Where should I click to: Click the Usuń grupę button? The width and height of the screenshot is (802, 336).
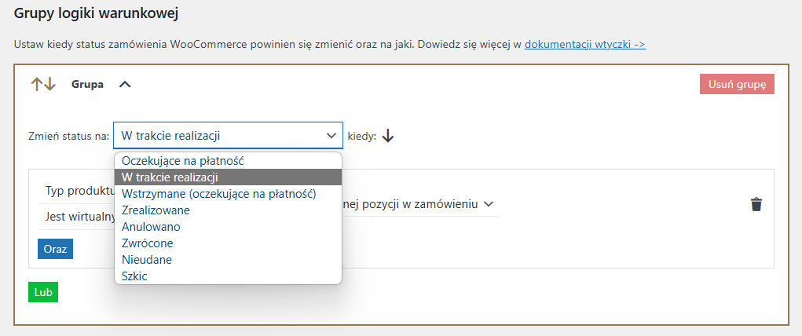pos(737,84)
